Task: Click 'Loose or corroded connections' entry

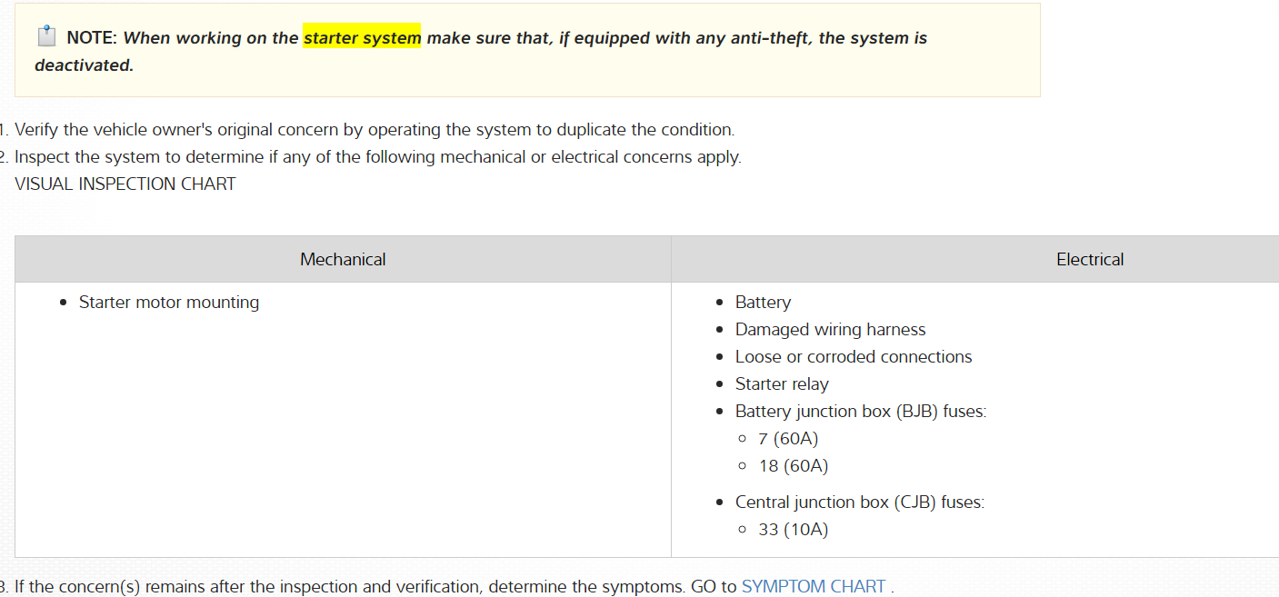Action: click(853, 357)
